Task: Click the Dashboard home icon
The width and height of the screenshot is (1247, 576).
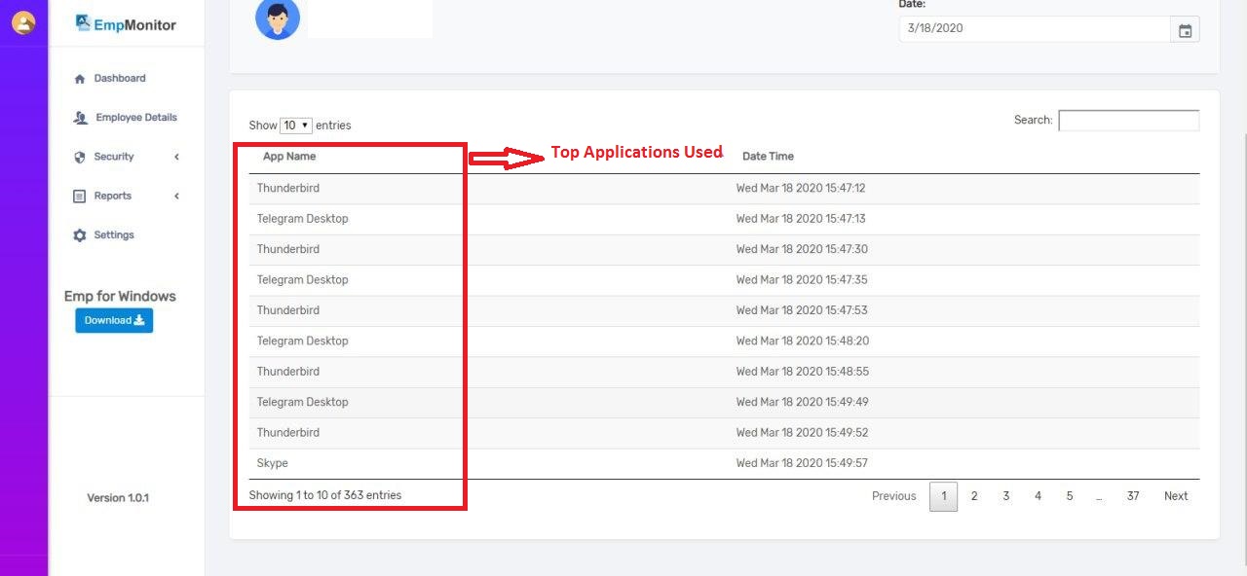Action: [x=80, y=79]
